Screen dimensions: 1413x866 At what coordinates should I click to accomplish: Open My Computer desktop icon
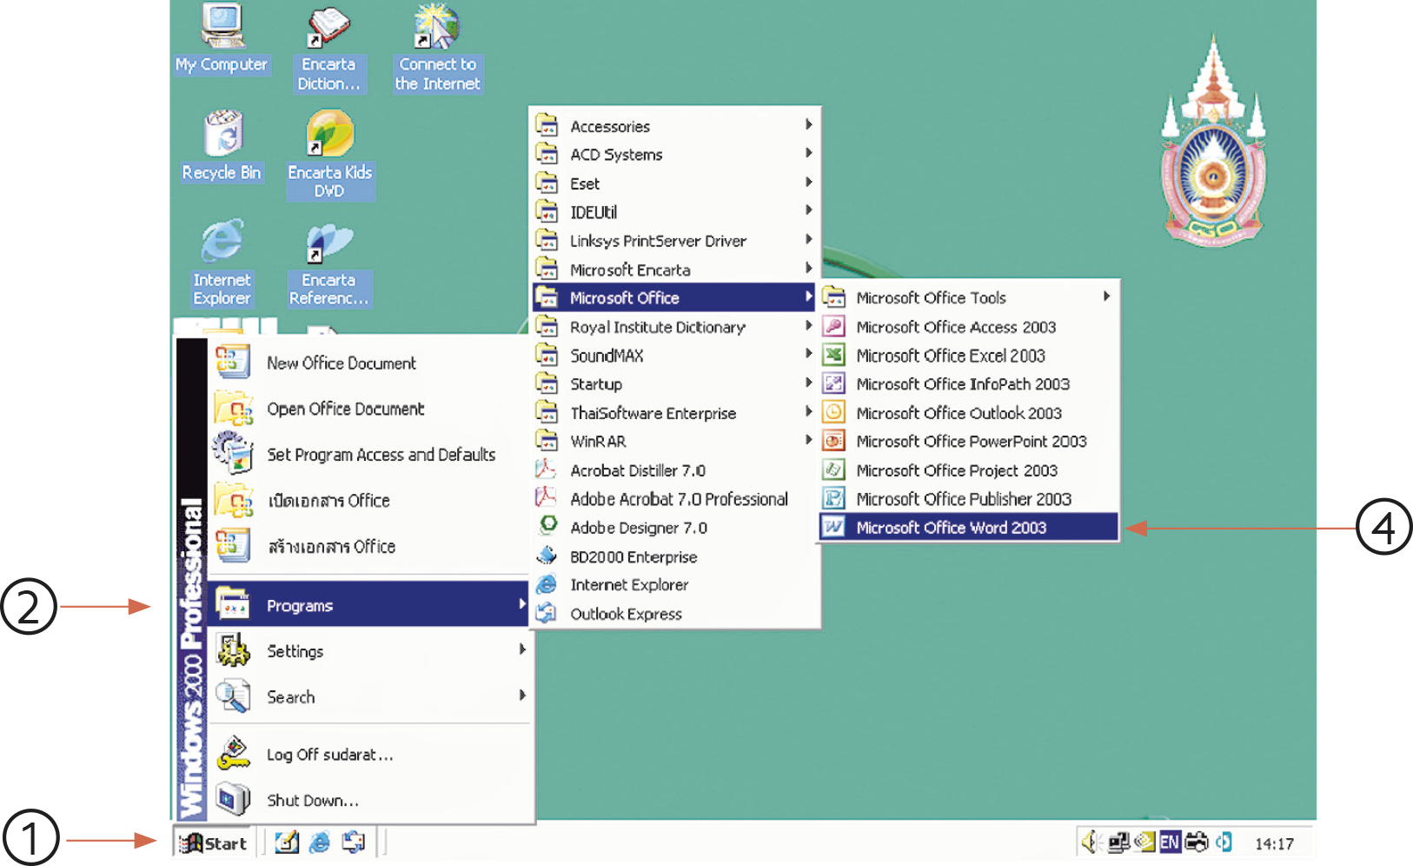click(222, 39)
